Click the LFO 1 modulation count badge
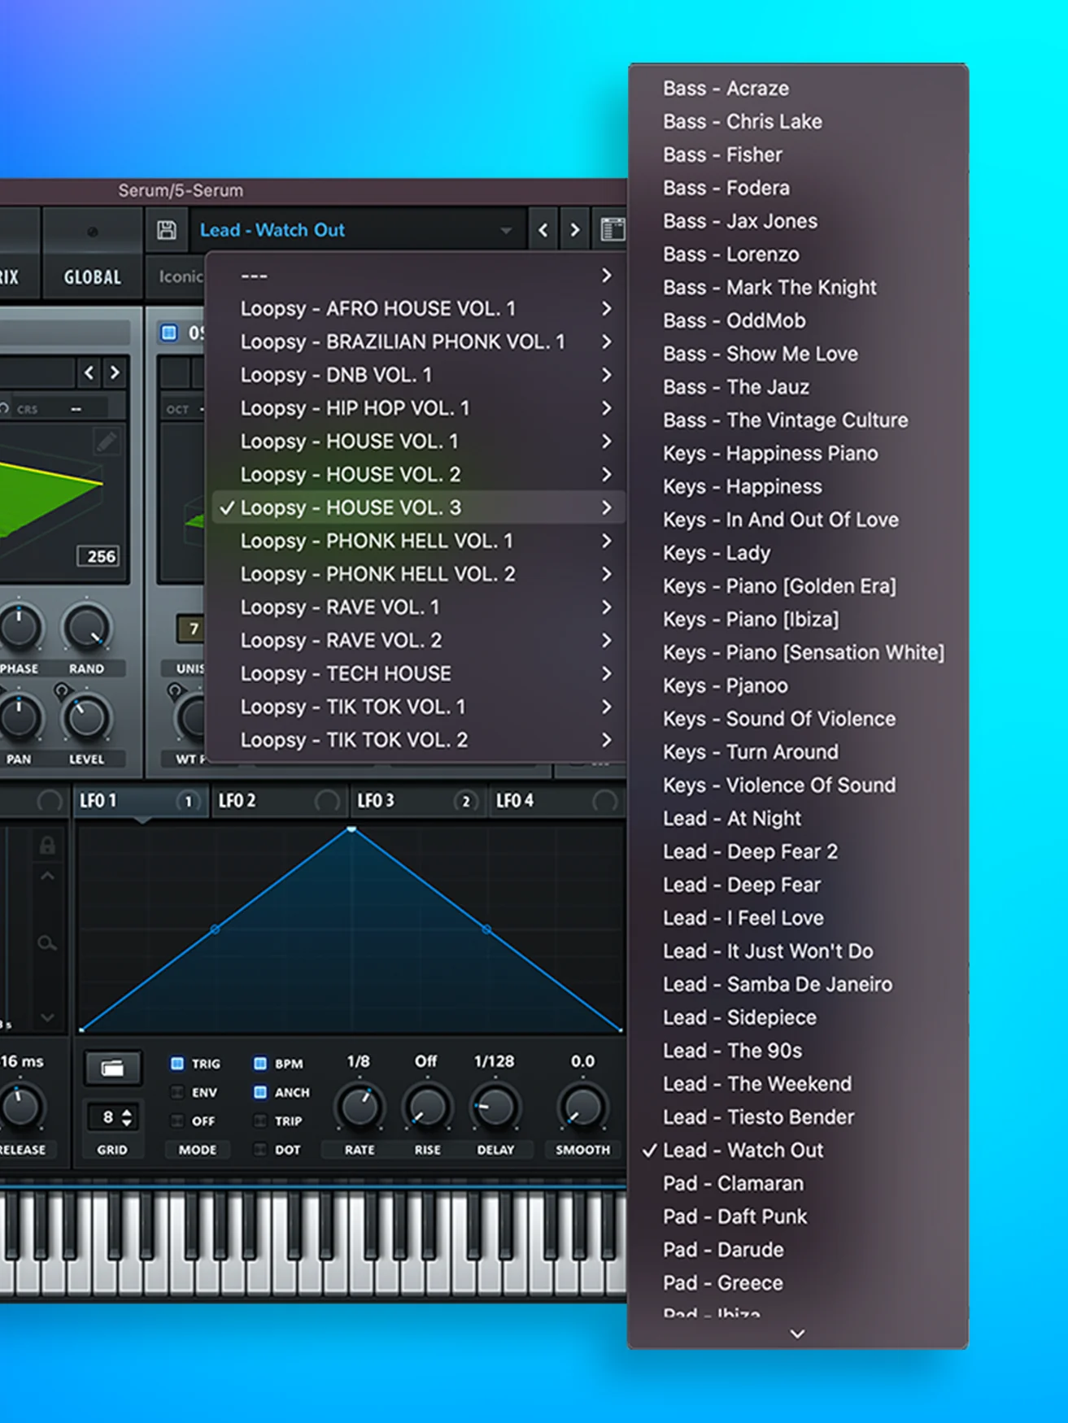This screenshot has width=1068, height=1423. pos(188,801)
